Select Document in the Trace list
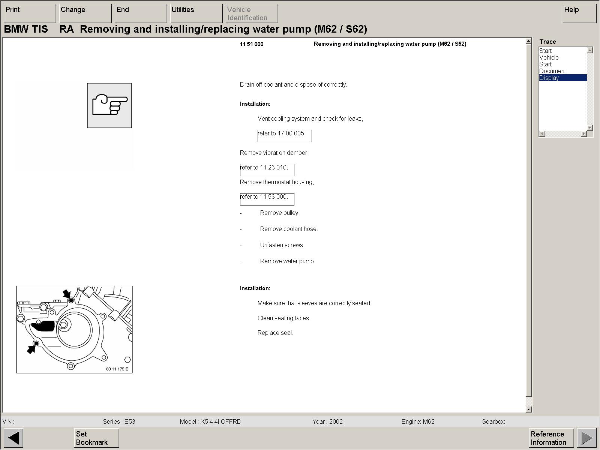The width and height of the screenshot is (600, 450). click(552, 71)
